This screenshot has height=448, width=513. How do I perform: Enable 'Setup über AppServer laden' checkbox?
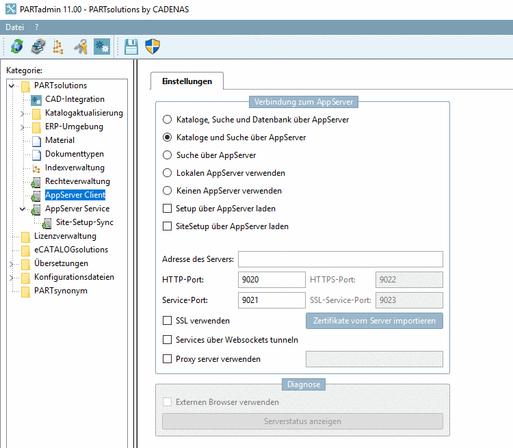click(167, 208)
